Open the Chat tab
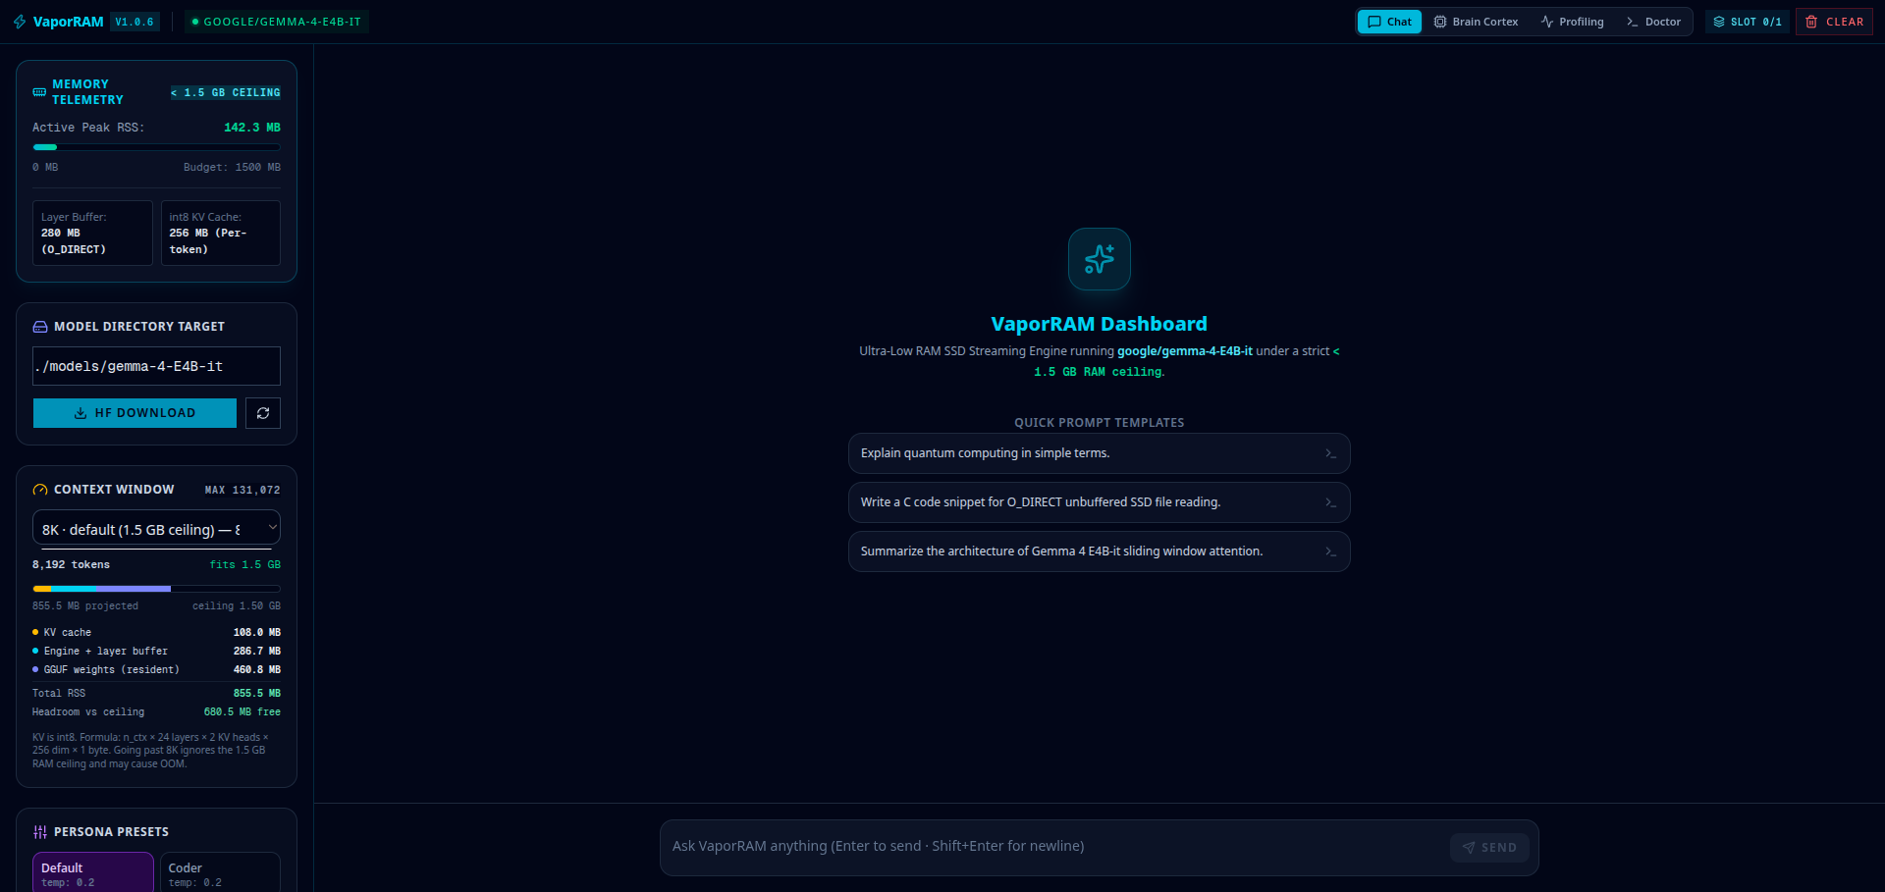Viewport: 1885px width, 892px height. pos(1389,22)
